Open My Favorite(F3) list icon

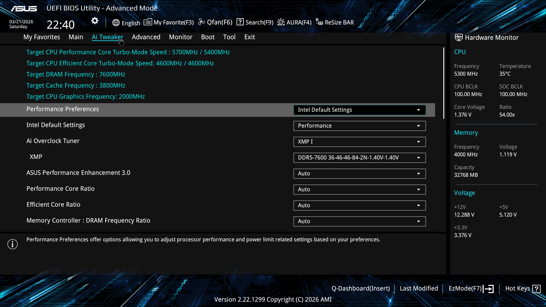tap(148, 22)
